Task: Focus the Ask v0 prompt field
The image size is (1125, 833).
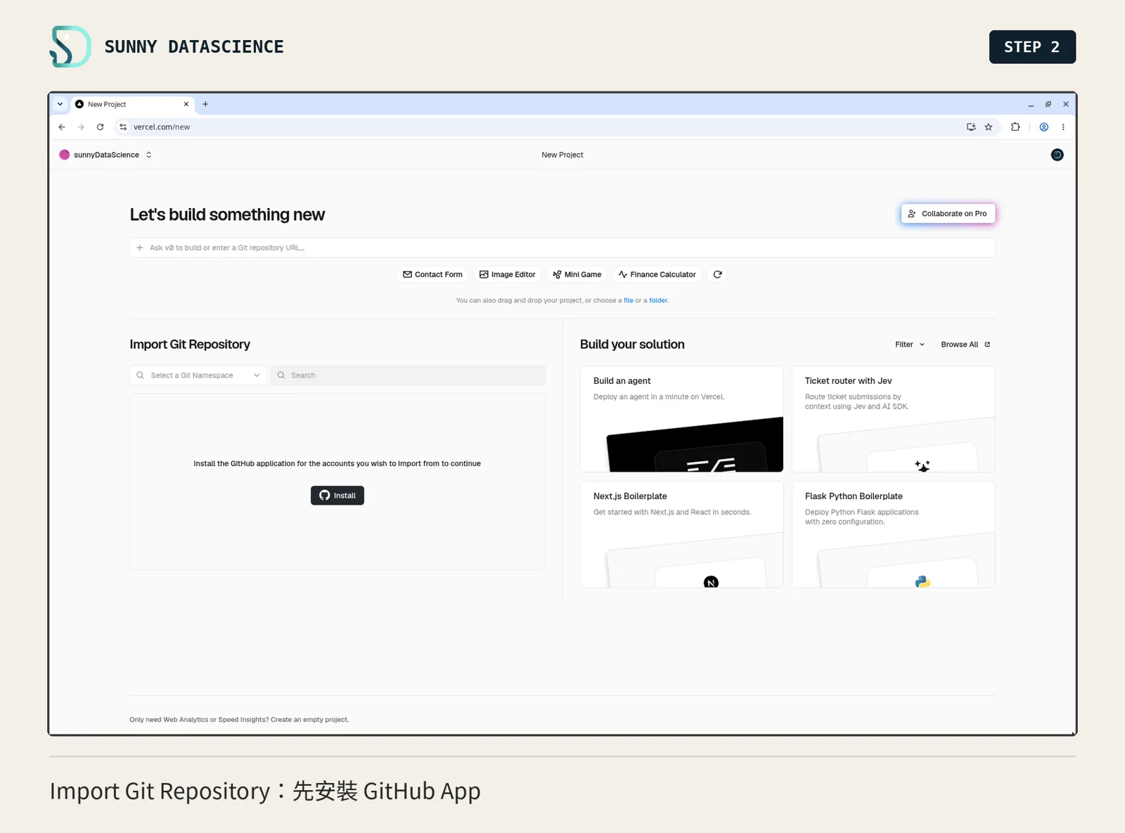Action: (562, 248)
